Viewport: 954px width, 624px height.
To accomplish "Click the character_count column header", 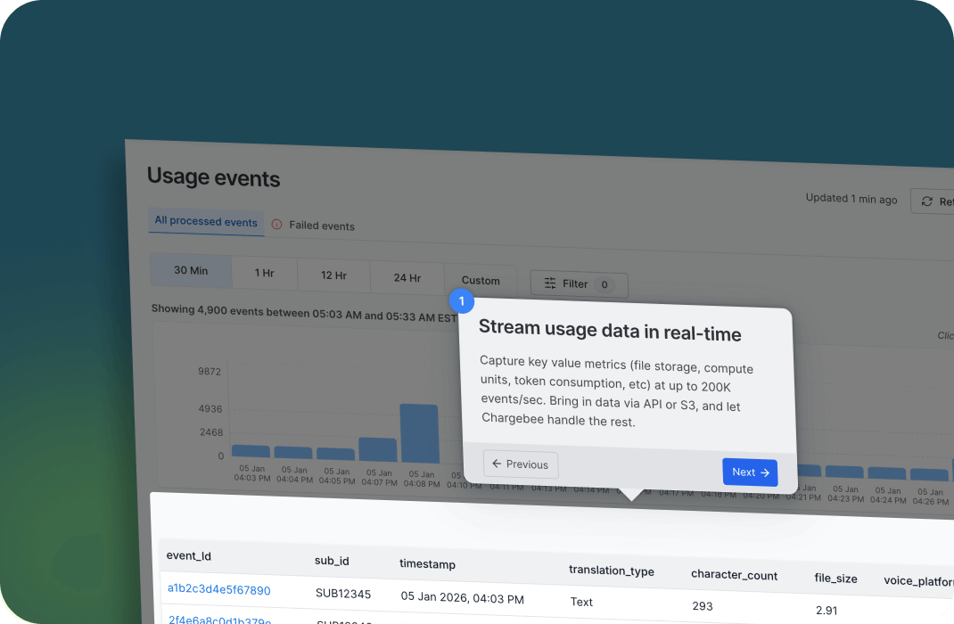I will (x=734, y=575).
